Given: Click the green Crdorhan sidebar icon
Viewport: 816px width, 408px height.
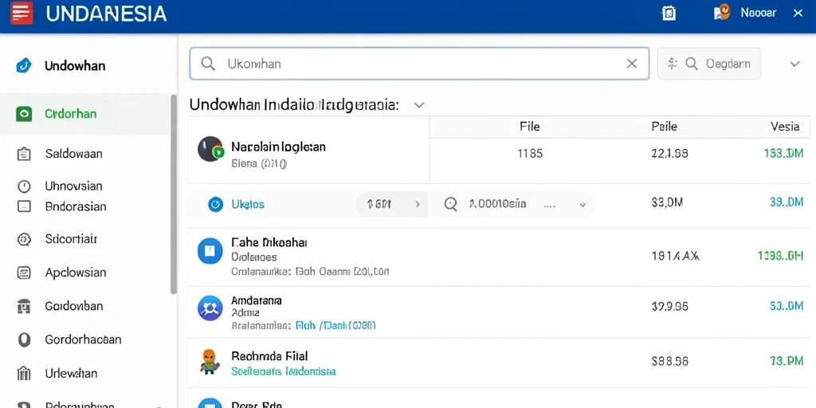Looking at the screenshot, I should pyautogui.click(x=24, y=114).
